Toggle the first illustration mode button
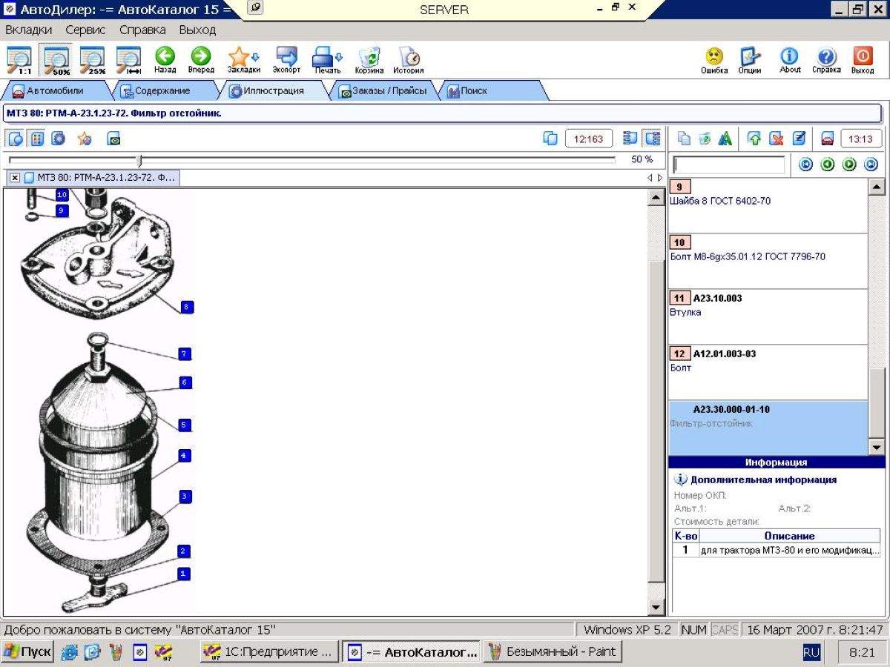The image size is (890, 667). click(16, 138)
